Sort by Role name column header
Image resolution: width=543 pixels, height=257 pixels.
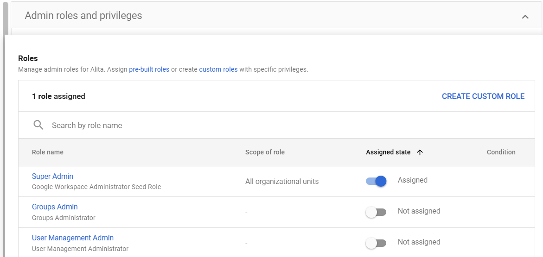(48, 152)
